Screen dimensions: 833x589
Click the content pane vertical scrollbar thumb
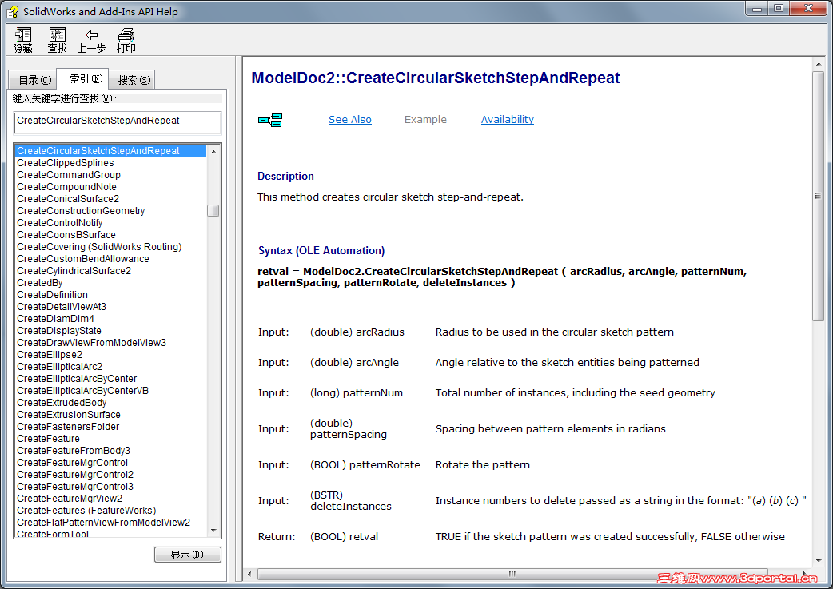[818, 196]
